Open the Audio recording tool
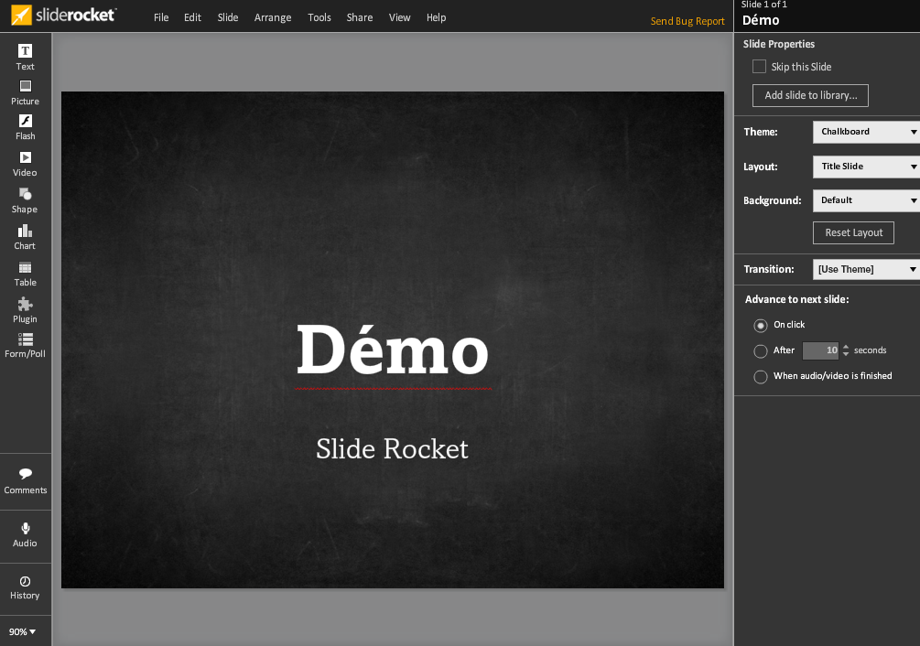The image size is (920, 646). [26, 534]
